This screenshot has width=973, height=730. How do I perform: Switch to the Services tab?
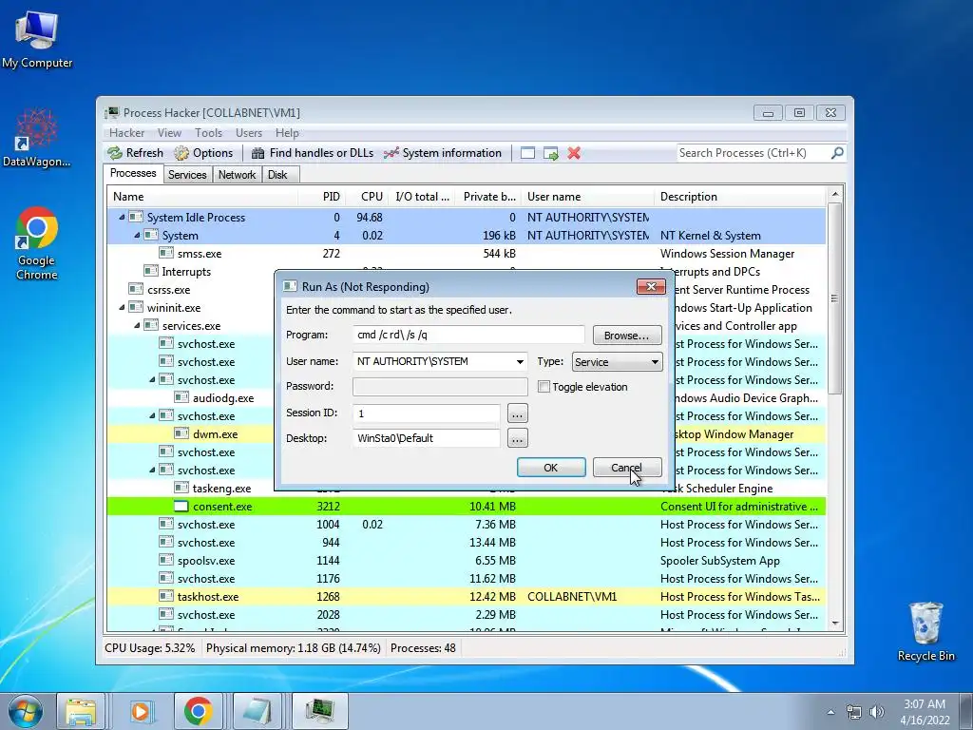[187, 175]
